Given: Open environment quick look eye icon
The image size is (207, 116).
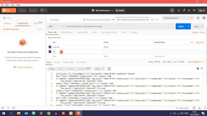Looking at the screenshot, I should tap(198, 18).
